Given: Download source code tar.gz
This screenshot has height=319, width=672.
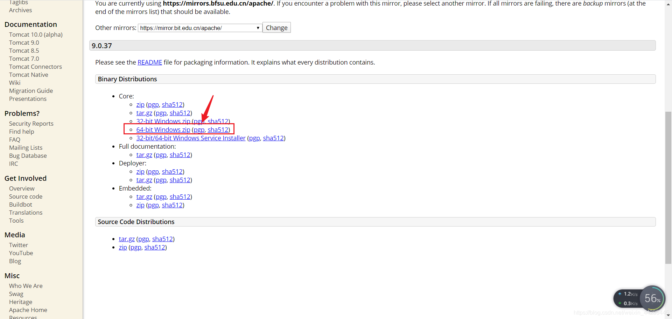Looking at the screenshot, I should [x=127, y=239].
